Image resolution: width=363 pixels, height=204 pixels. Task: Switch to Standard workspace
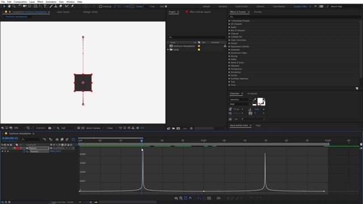[223, 6]
